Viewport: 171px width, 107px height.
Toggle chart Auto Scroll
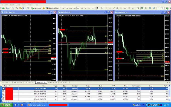[x=159, y=8]
